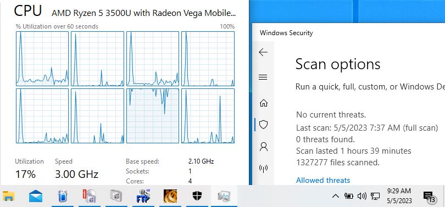
Task: Select the Virus & threat protection shield icon
Action: point(264,125)
